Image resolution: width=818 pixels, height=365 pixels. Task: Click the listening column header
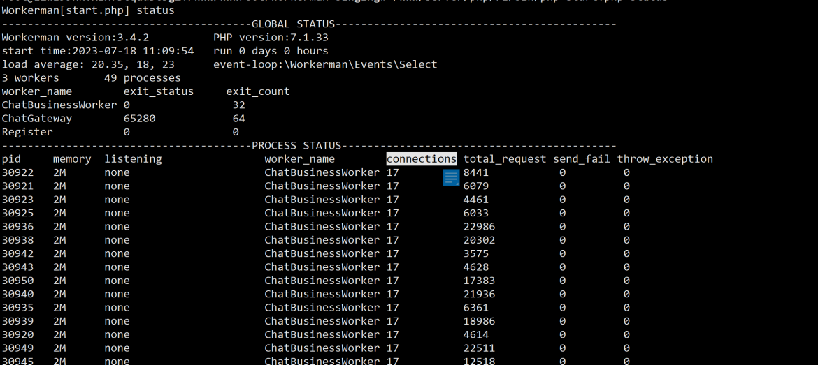(x=133, y=159)
